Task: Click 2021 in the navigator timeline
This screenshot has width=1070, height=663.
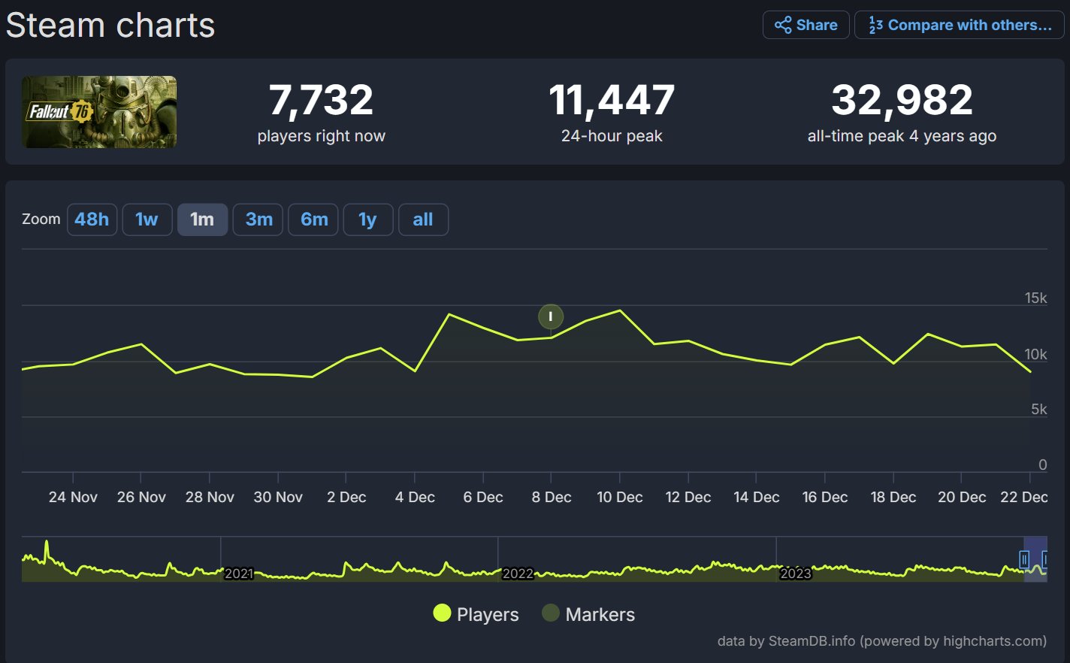Action: 239,574
